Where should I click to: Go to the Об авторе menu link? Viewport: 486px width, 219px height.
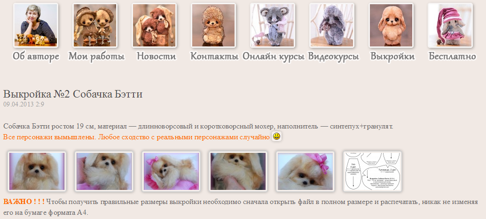[36, 56]
